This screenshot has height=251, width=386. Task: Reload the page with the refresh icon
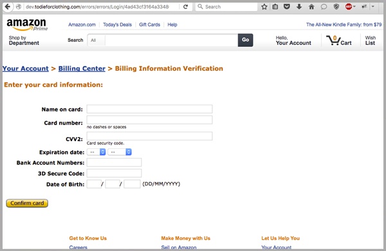point(186,6)
